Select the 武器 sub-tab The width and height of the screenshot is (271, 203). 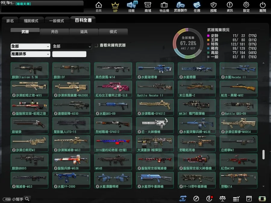point(25,31)
